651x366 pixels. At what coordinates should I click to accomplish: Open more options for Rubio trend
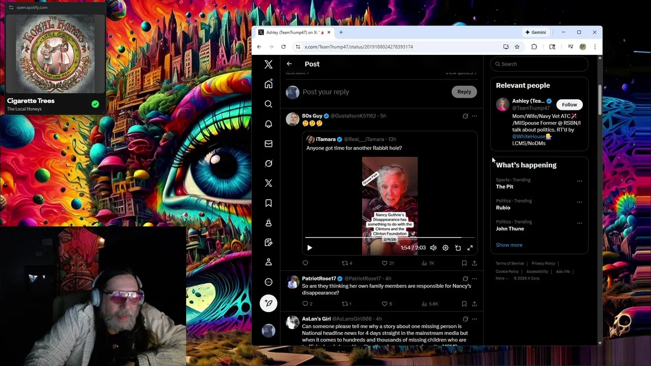(x=579, y=202)
